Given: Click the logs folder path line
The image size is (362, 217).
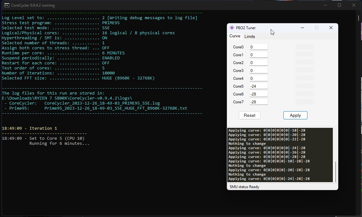Looking at the screenshot, I should (x=67, y=98).
